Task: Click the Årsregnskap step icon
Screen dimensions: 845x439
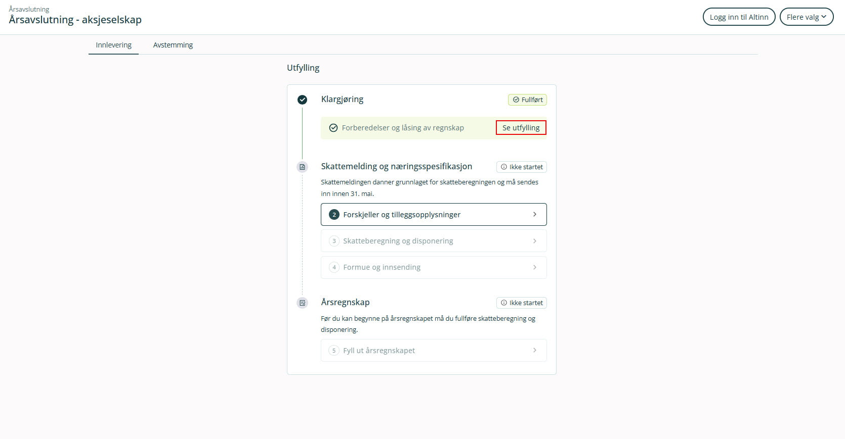Action: (x=302, y=303)
